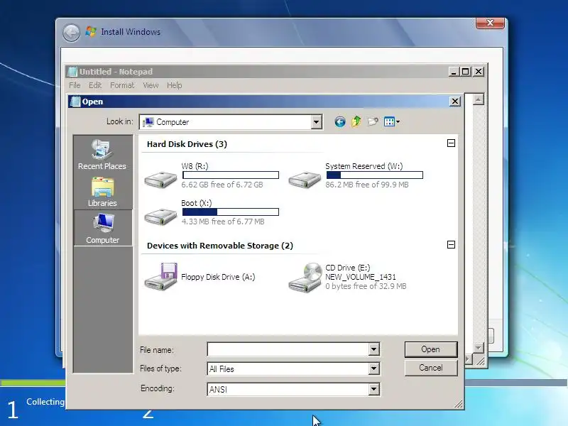This screenshot has width=568, height=426.
Task: Go up one folder level
Action: tap(356, 121)
